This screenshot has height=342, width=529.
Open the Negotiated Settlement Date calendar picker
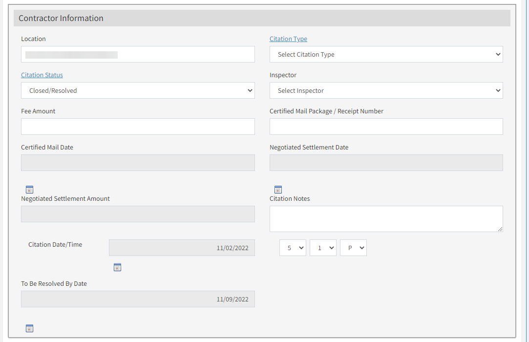(x=278, y=190)
